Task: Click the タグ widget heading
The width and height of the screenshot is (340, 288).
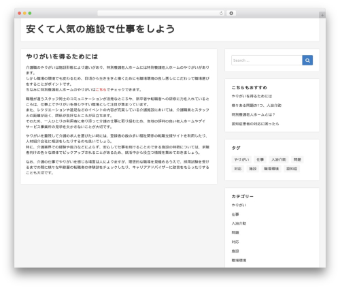Action: pos(236,148)
